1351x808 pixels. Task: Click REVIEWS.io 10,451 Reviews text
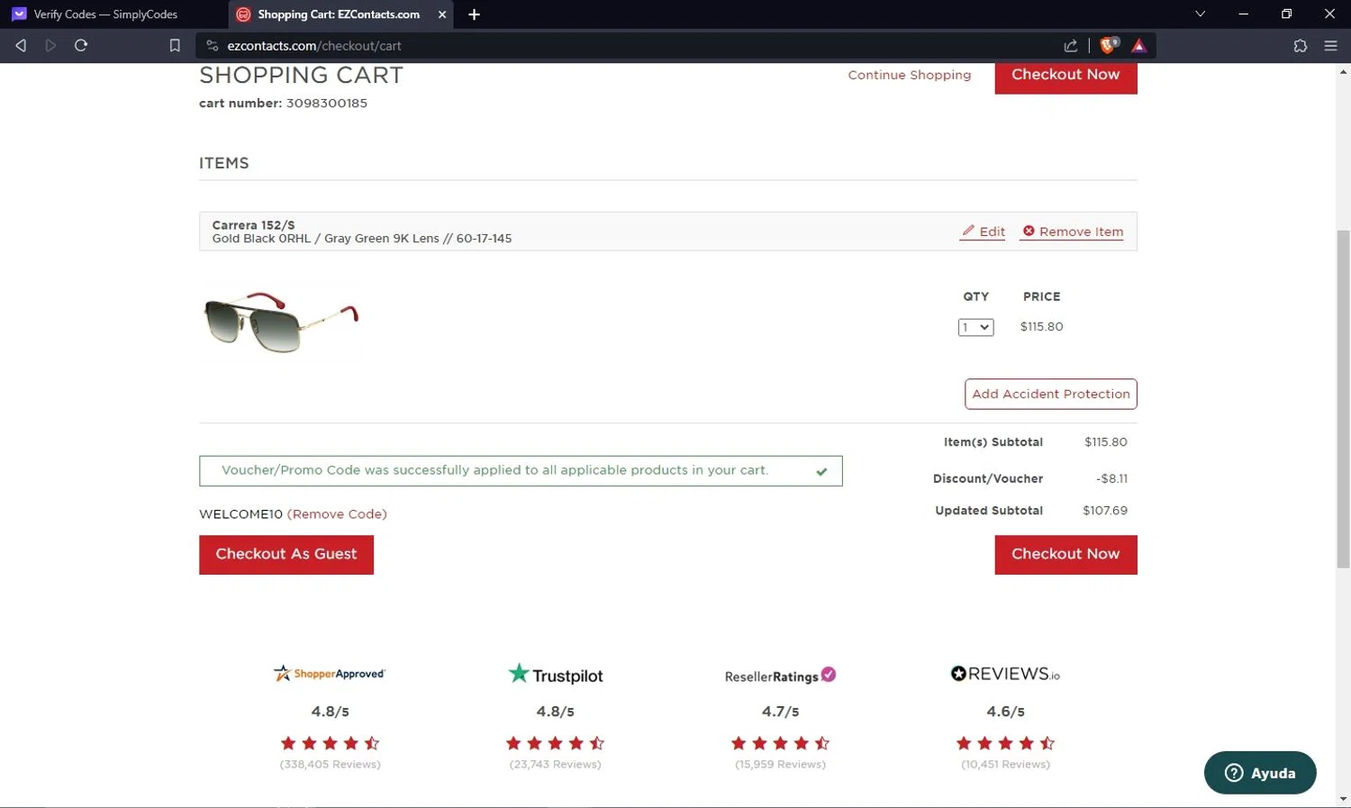click(1005, 765)
